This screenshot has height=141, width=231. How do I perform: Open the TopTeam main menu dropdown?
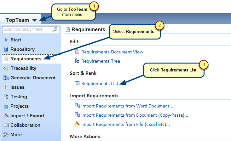click(21, 20)
